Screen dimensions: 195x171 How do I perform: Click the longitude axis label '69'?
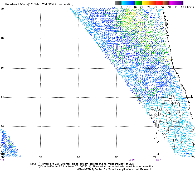tap(116, 157)
